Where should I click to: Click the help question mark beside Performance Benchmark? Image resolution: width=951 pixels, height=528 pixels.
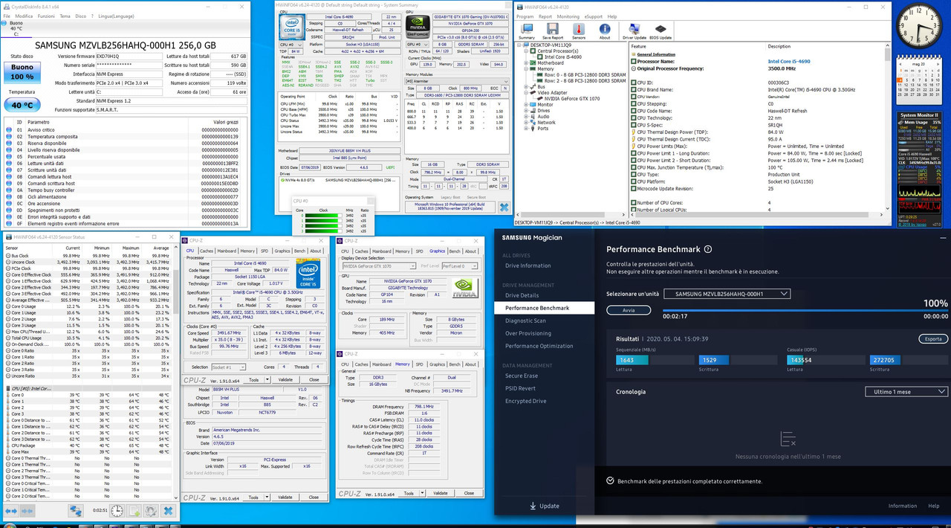coord(708,250)
